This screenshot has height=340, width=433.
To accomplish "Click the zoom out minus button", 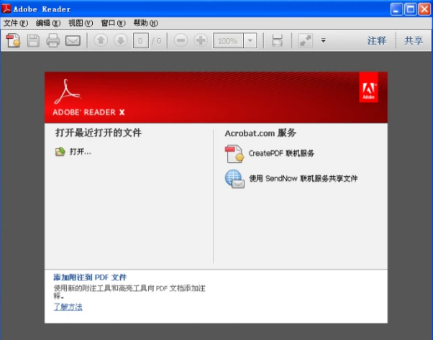I will [181, 40].
